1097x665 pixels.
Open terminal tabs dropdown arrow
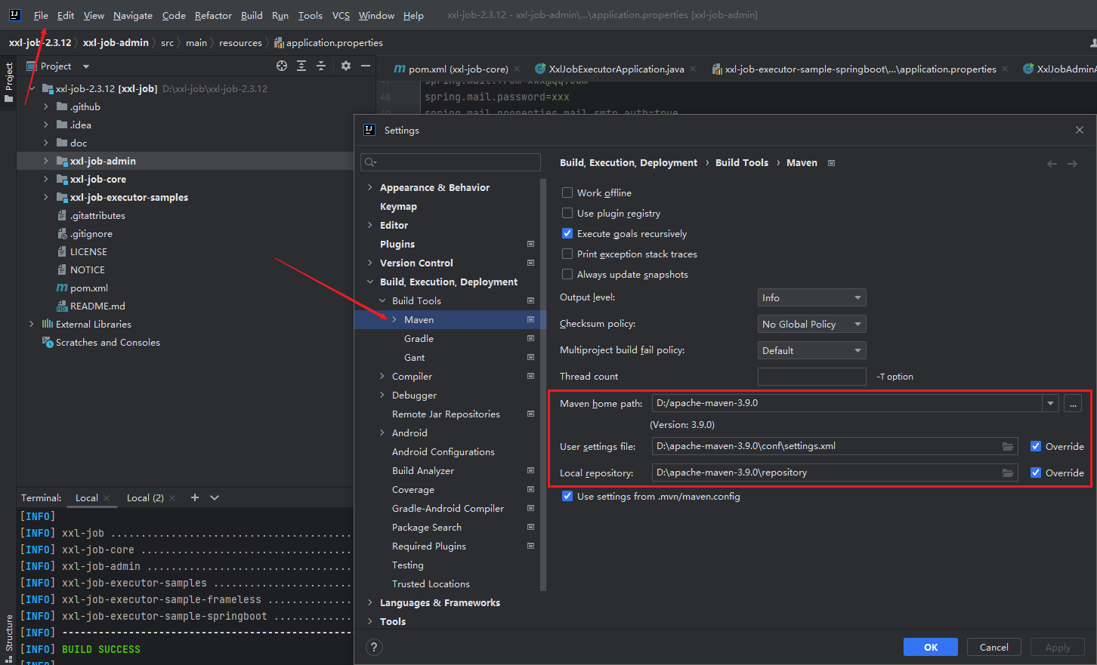coord(215,497)
